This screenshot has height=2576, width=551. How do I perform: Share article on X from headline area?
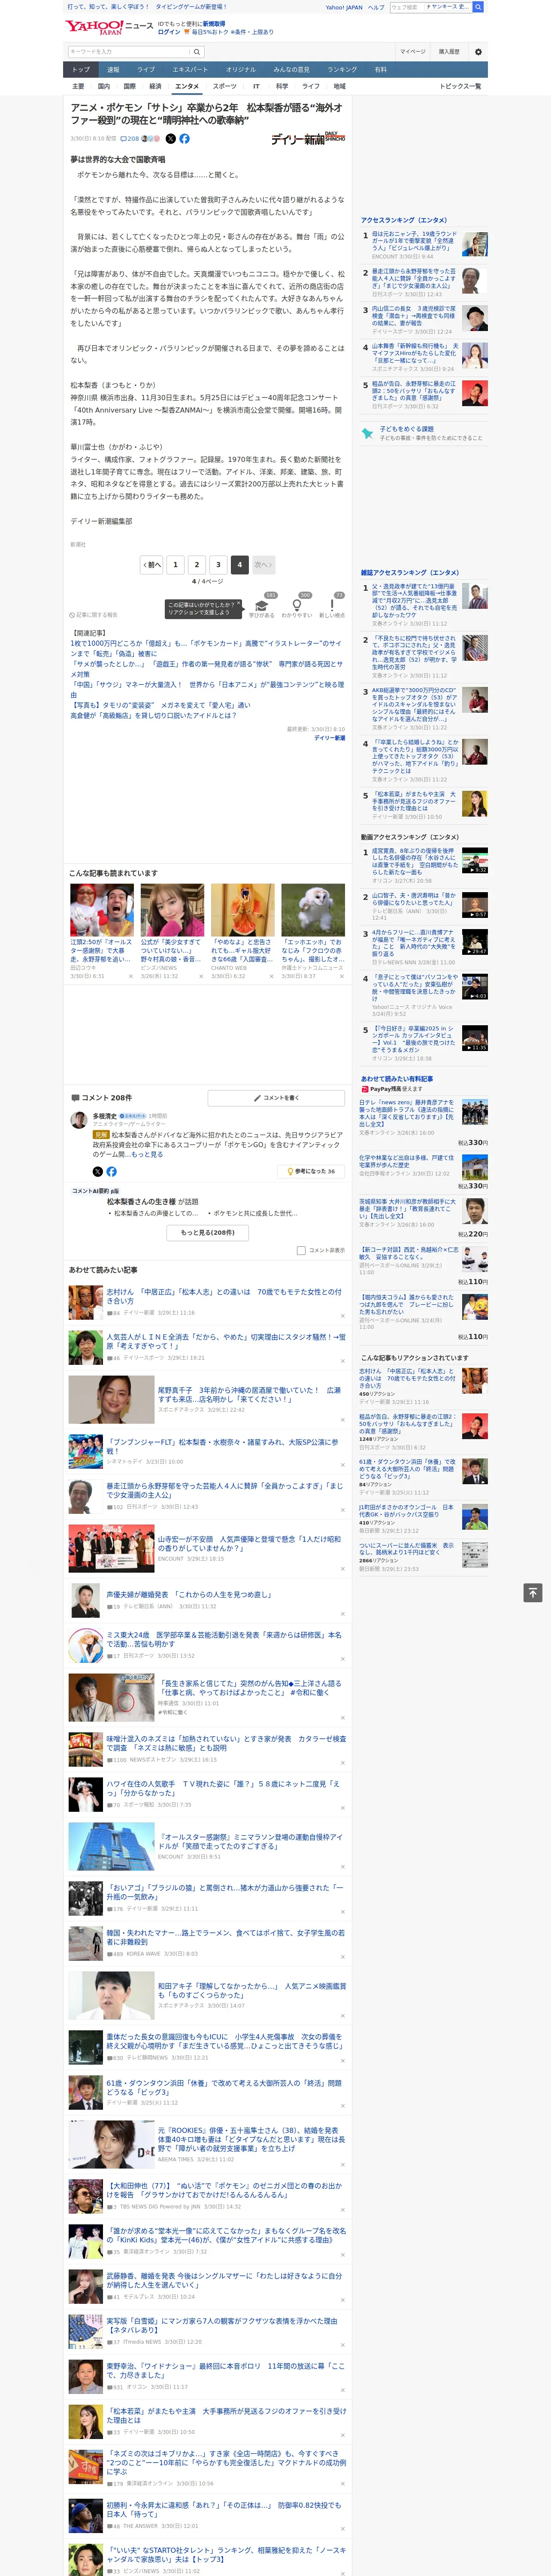click(170, 139)
